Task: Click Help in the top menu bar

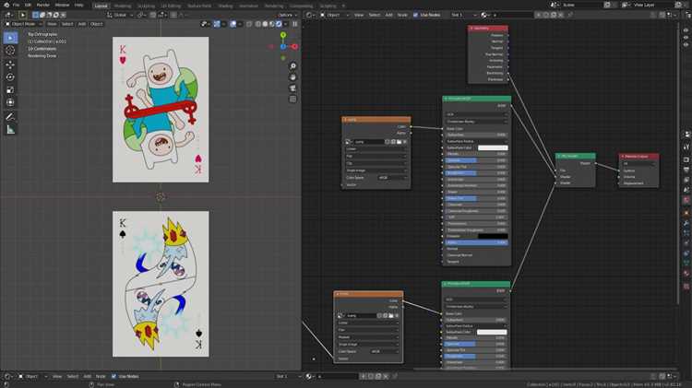Action: (79, 5)
